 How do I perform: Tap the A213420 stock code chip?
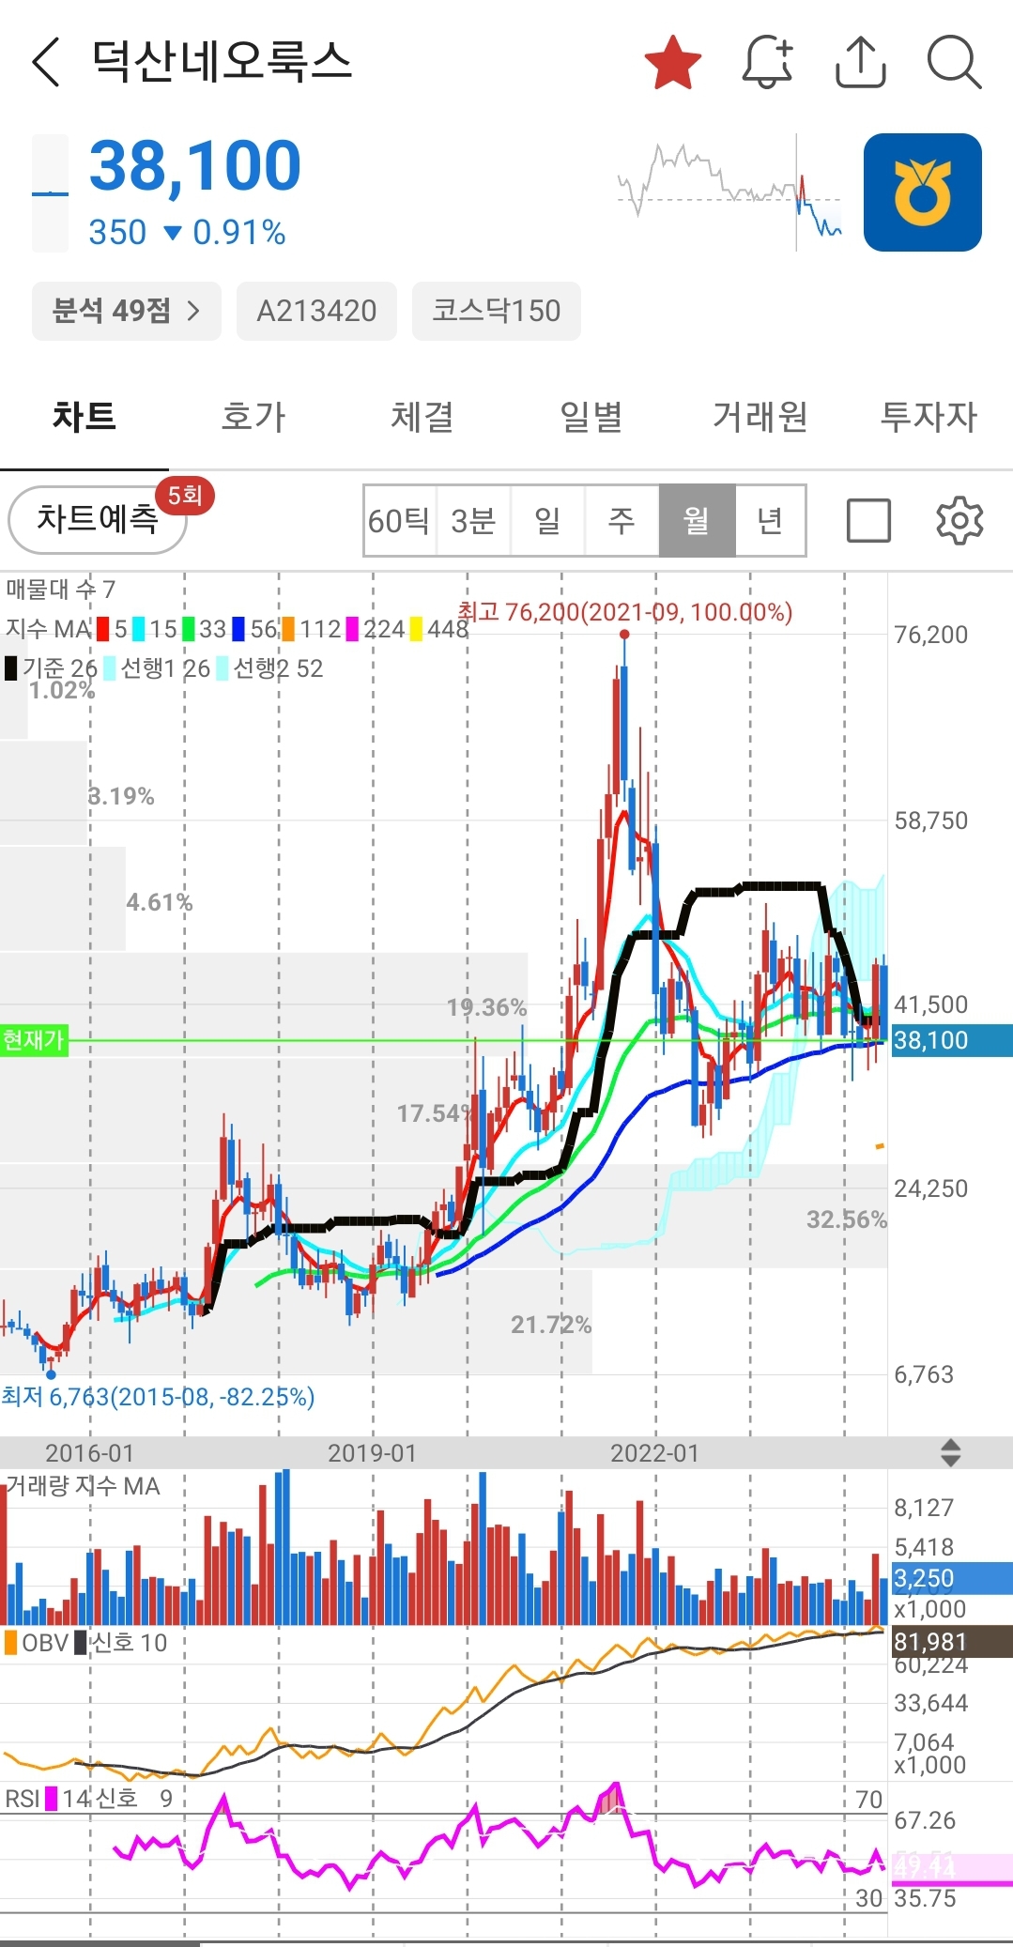[x=316, y=311]
